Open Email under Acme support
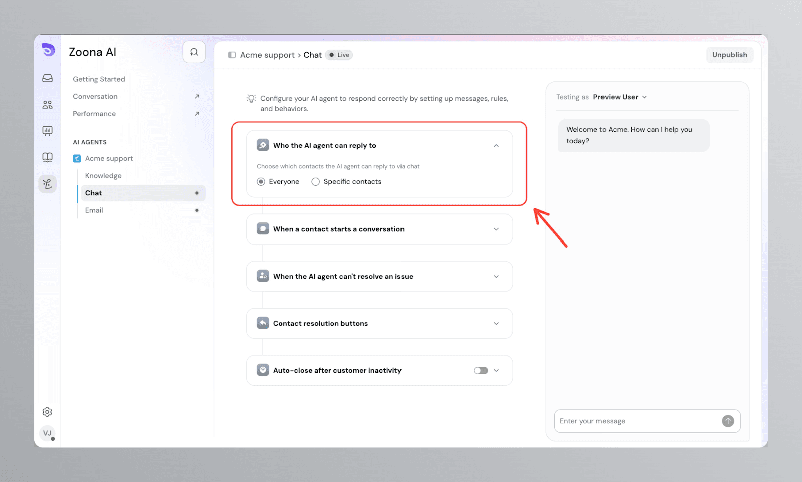 (94, 210)
